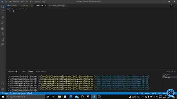Switch to the Output panel tab
The width and height of the screenshot is (177, 99).
click(x=22, y=71)
